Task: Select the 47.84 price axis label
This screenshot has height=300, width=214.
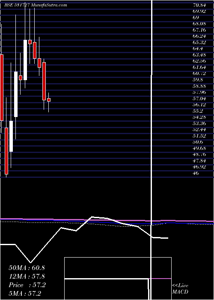Action: tap(199, 161)
